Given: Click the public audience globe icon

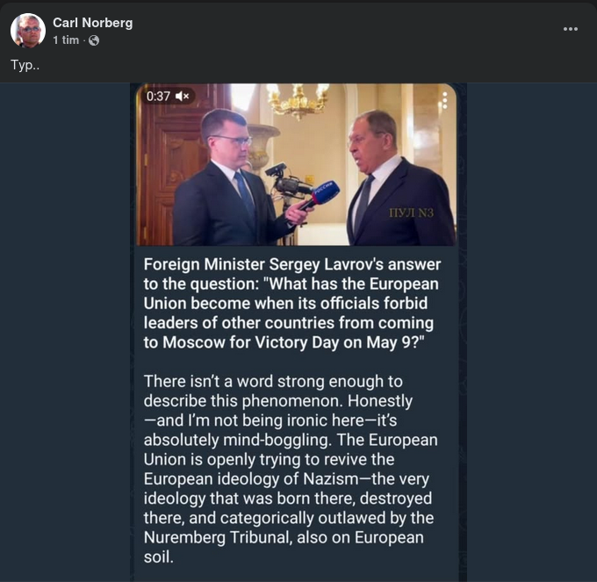Looking at the screenshot, I should 94,40.
